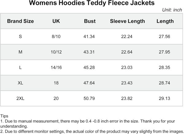
Task: Click the "XL" brand size cell
Action: click(x=21, y=83)
